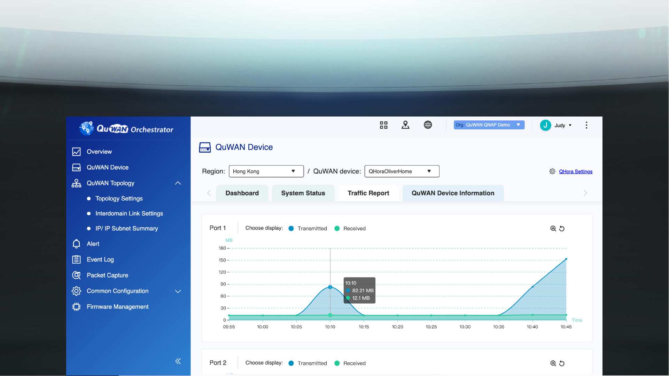Click the Common Configuration gear icon
This screenshot has height=376, width=669.
click(76, 291)
